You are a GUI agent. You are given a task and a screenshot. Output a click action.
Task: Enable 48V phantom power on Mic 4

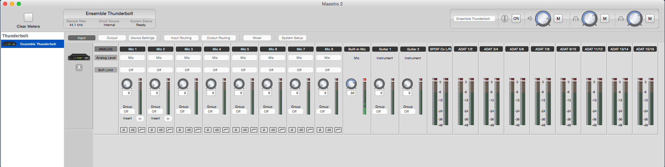217,130
